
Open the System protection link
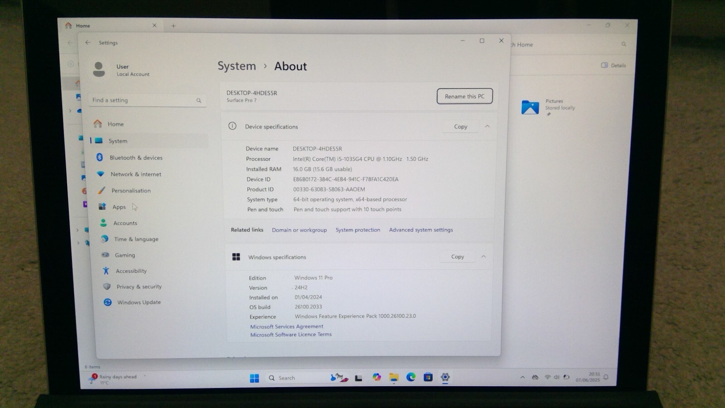pos(358,230)
